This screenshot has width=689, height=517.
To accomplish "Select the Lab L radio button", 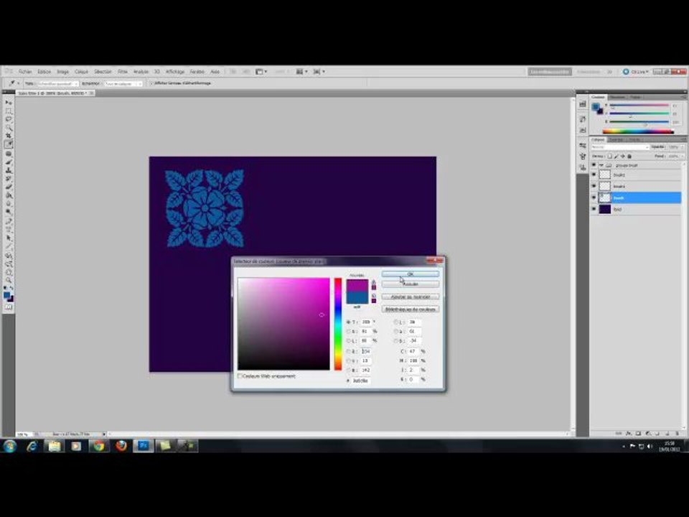I will pyautogui.click(x=395, y=322).
